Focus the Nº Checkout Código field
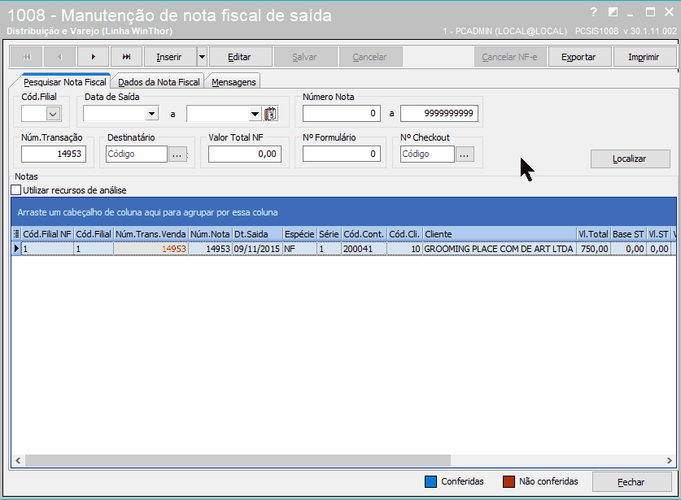The width and height of the screenshot is (681, 500). [427, 154]
